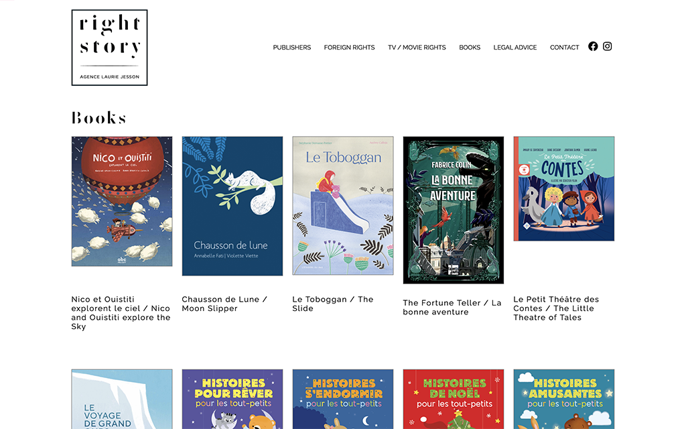This screenshot has height=429, width=686.
Task: Open Histoires pour rêver cover
Action: pos(232,400)
